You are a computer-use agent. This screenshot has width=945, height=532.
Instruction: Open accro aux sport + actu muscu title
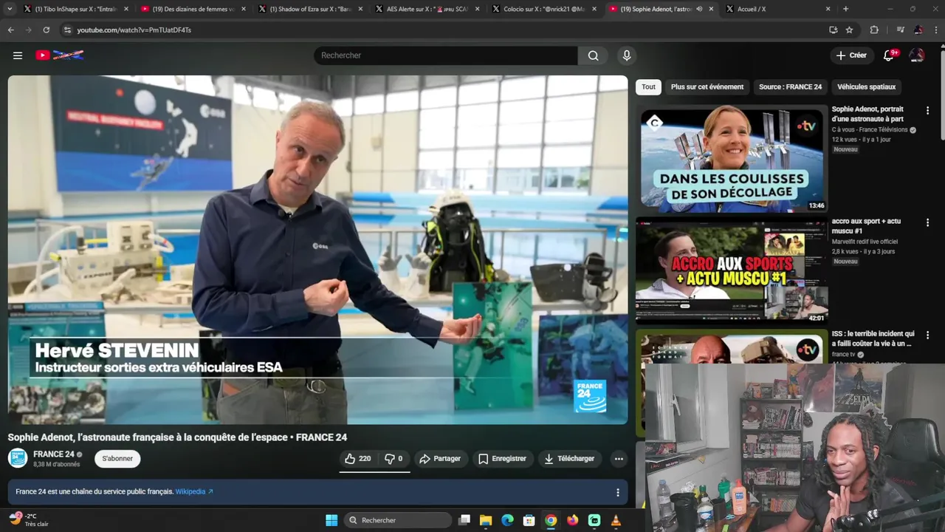(x=866, y=226)
